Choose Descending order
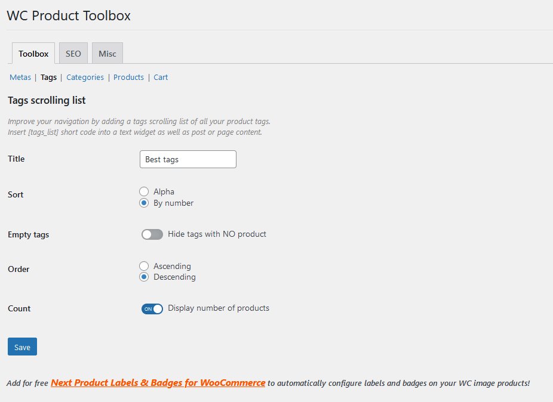The image size is (553, 402). 144,277
